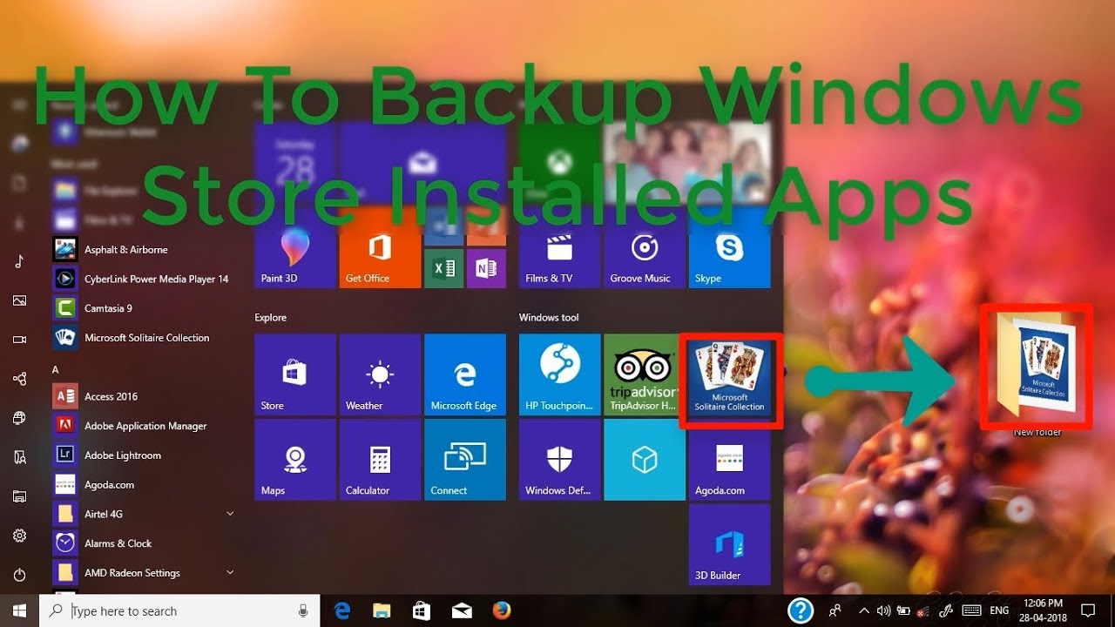This screenshot has height=627, width=1115.
Task: Open the Action Center notification icon
Action: pyautogui.click(x=1088, y=610)
